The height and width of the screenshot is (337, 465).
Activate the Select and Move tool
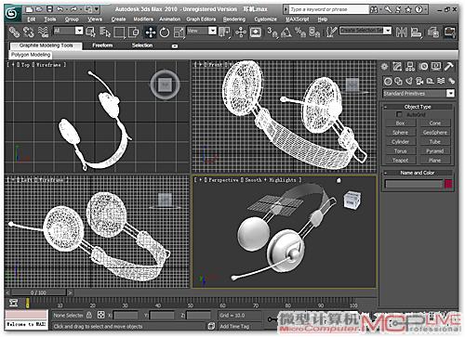click(151, 32)
